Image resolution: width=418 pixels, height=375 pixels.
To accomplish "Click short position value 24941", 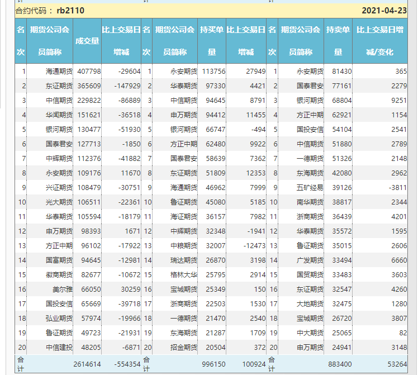I will coord(342,348).
